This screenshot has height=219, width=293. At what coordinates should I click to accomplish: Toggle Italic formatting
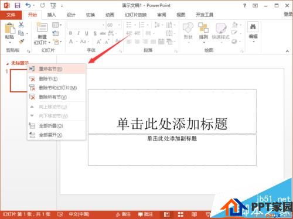point(79,33)
